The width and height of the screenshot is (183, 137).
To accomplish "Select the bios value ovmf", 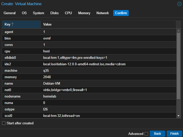I will point(108,38).
